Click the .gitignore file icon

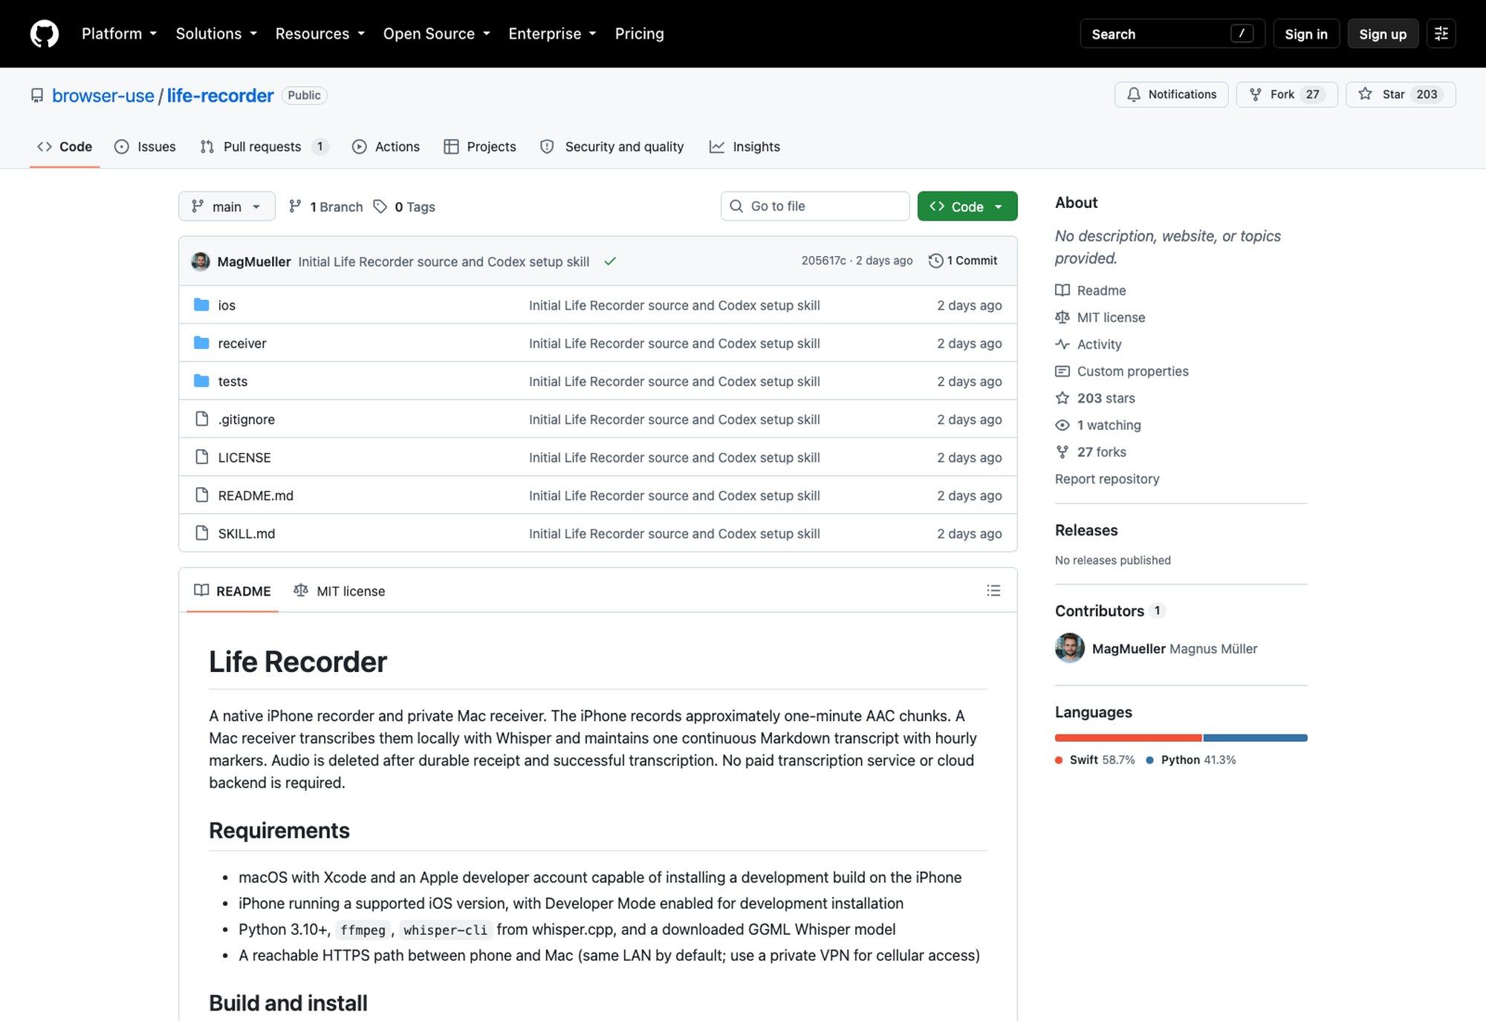(201, 419)
